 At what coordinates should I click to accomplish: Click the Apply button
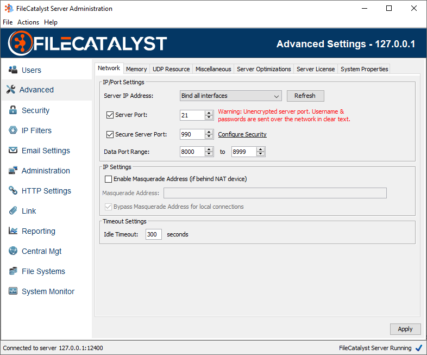[x=405, y=329]
